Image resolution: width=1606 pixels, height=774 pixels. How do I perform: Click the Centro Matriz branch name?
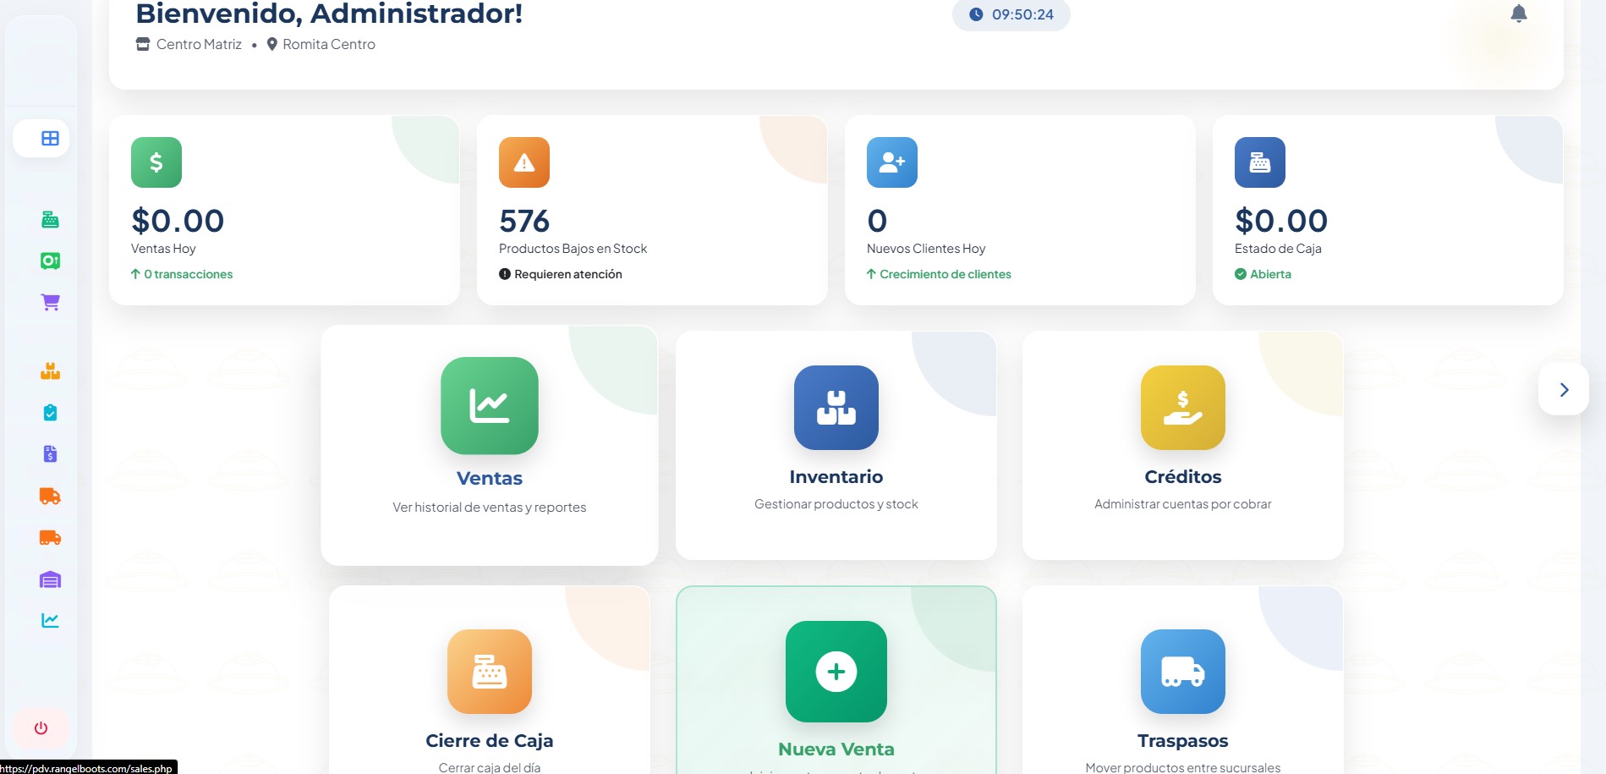pos(199,44)
